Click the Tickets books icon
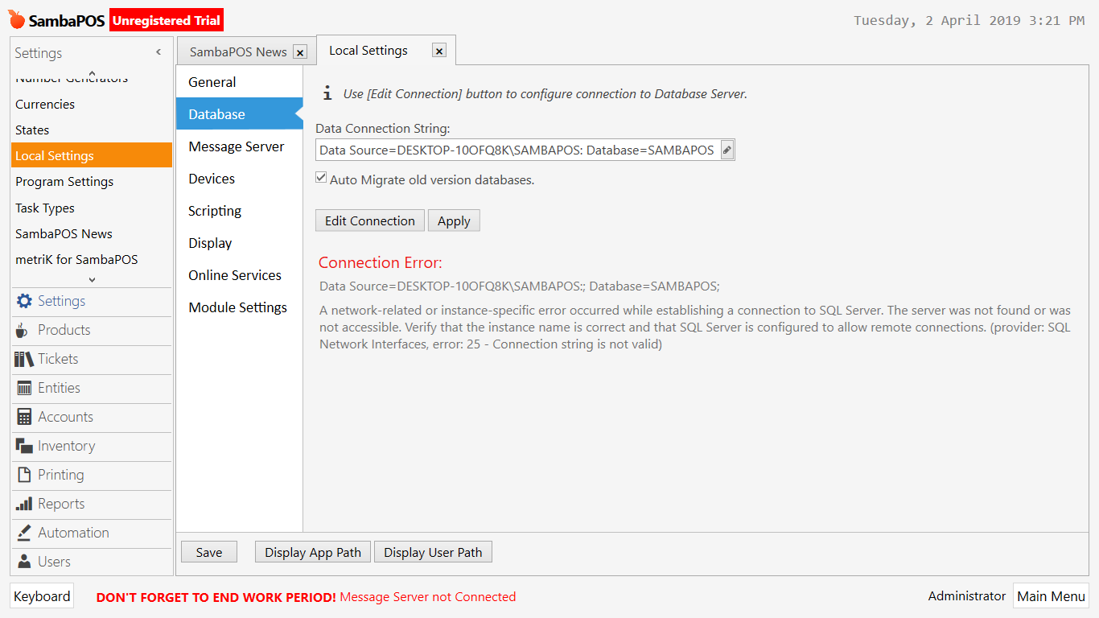 [x=24, y=359]
